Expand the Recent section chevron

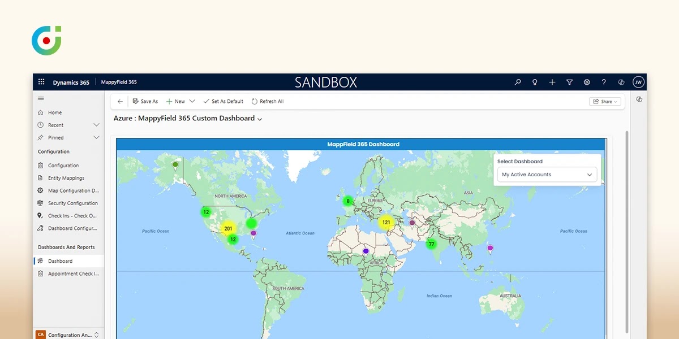pyautogui.click(x=96, y=125)
